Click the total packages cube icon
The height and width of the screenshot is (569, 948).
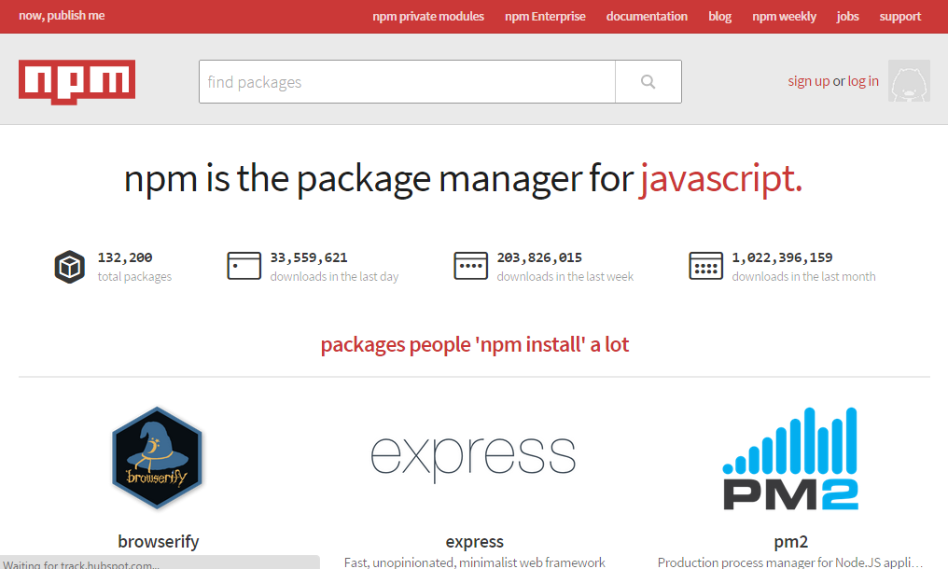pos(70,267)
